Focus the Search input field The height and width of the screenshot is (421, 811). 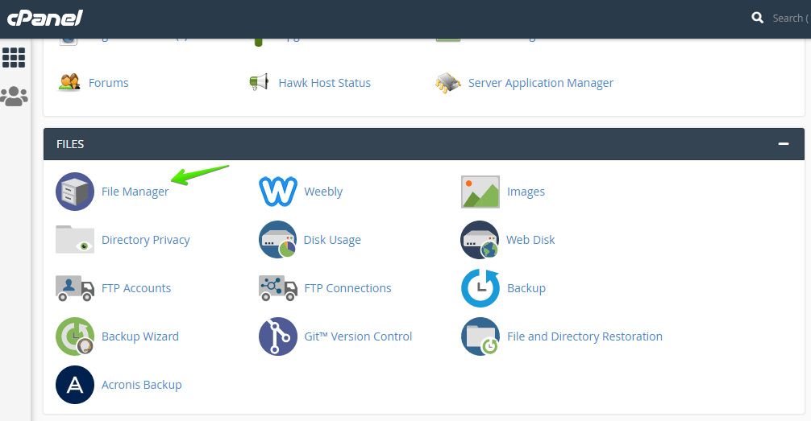tap(790, 18)
